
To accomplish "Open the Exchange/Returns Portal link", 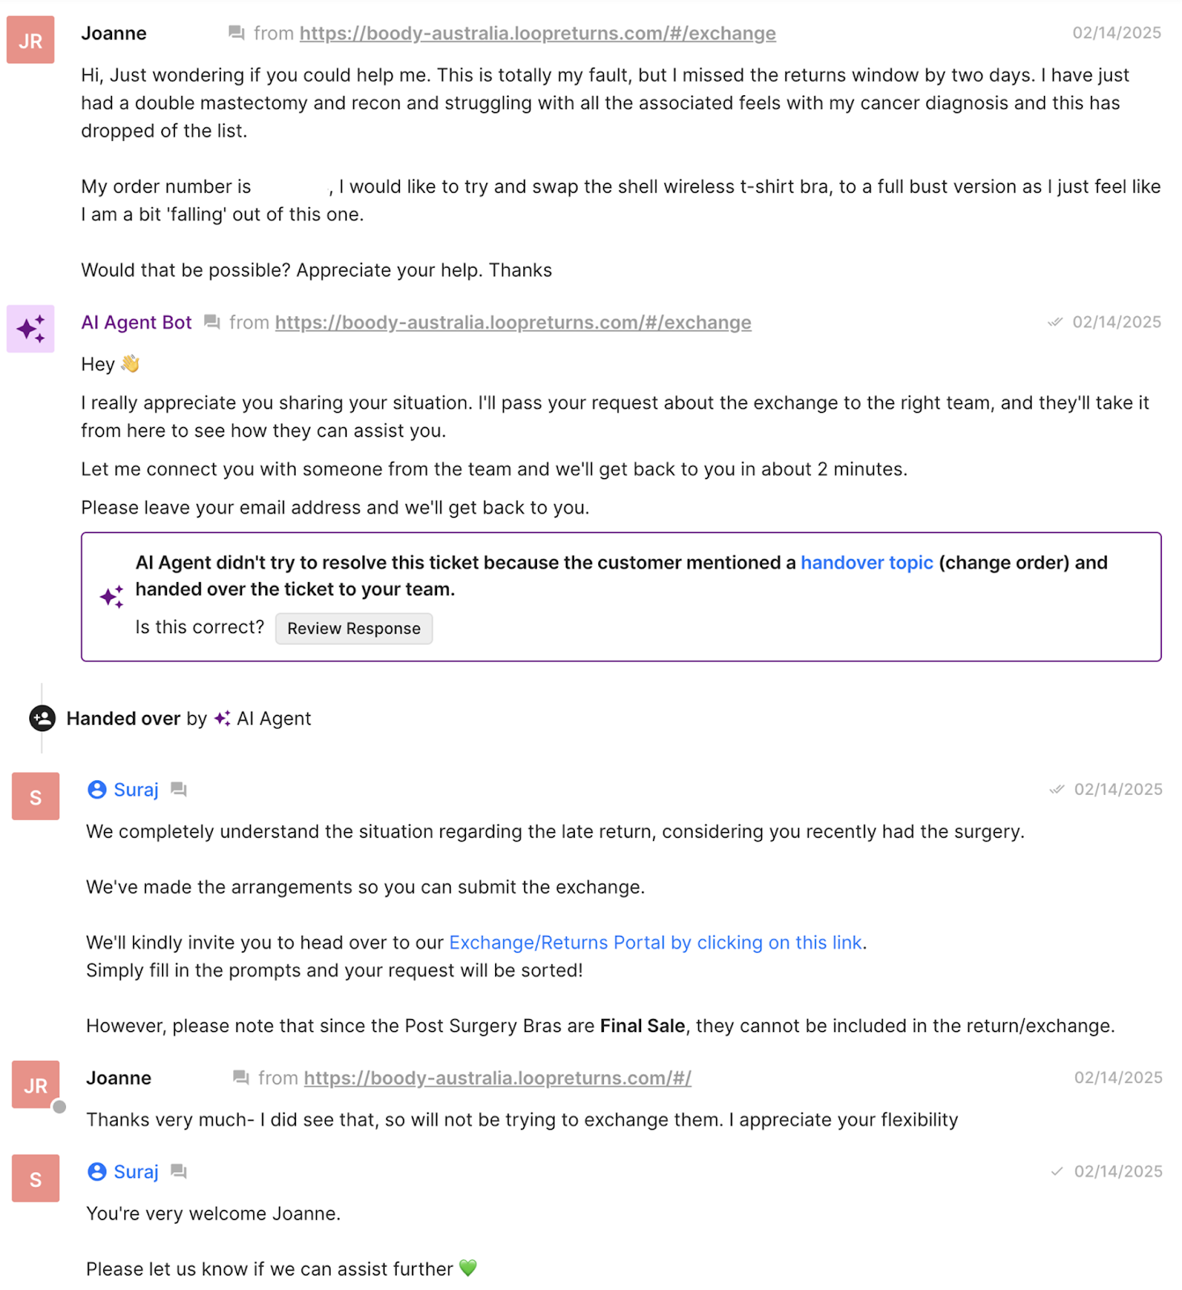I will click(656, 942).
